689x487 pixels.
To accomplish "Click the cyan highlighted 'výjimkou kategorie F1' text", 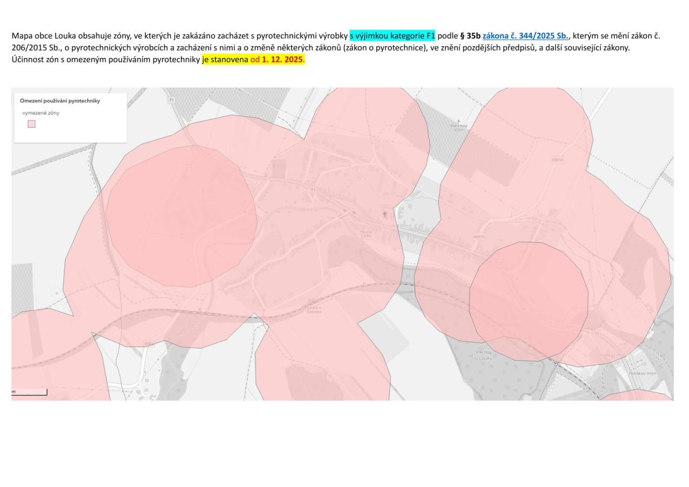I will 392,36.
